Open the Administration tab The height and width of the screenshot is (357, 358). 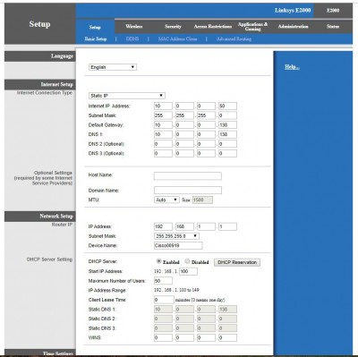pyautogui.click(x=293, y=27)
